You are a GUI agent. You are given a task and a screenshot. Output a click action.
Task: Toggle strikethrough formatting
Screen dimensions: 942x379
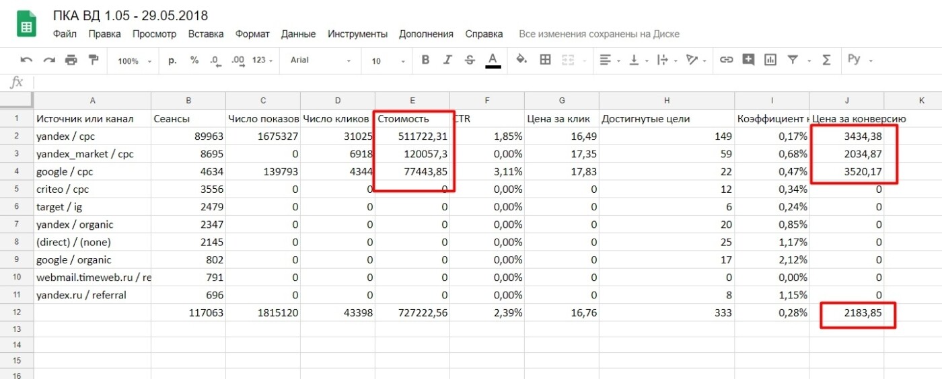[470, 60]
